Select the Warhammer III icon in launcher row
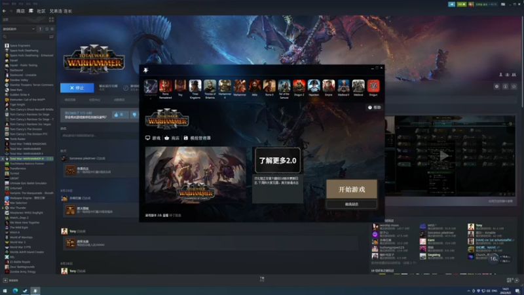The height and width of the screenshot is (295, 524). click(x=151, y=86)
